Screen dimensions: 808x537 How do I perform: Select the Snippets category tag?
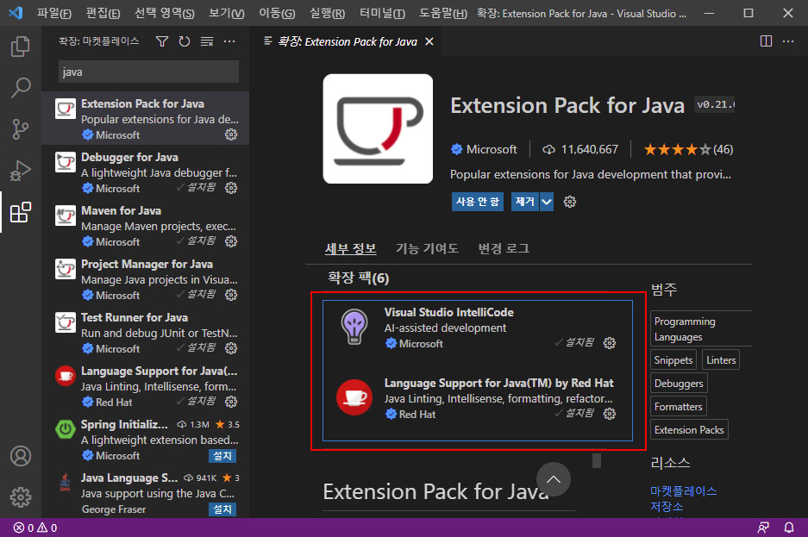point(673,360)
